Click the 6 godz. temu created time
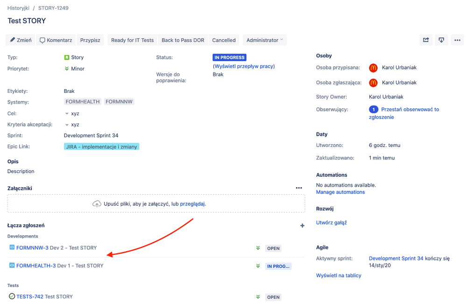The height and width of the screenshot is (307, 466). 385,145
